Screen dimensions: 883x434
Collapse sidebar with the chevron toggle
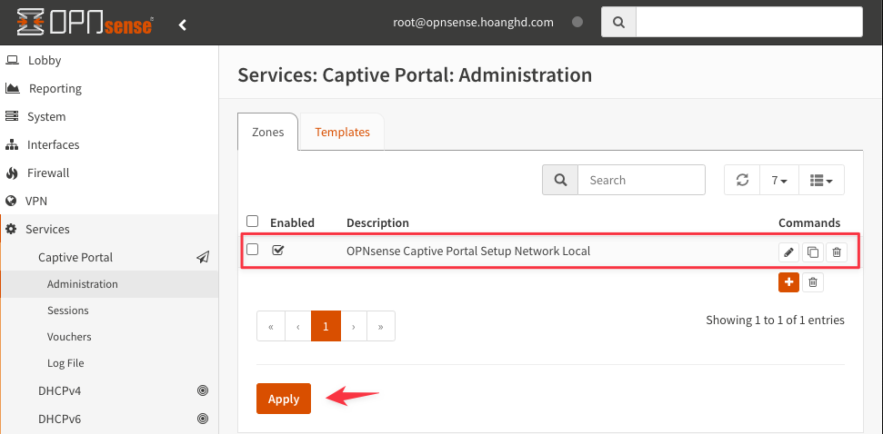(x=183, y=25)
